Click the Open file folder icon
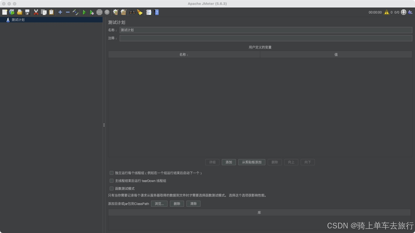 click(x=19, y=12)
